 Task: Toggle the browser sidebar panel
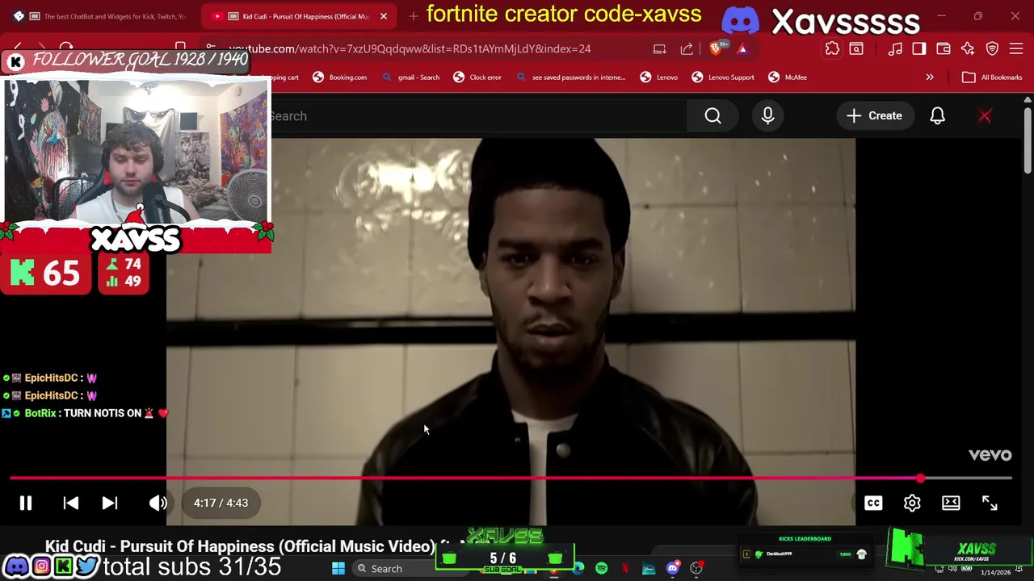[x=919, y=49]
